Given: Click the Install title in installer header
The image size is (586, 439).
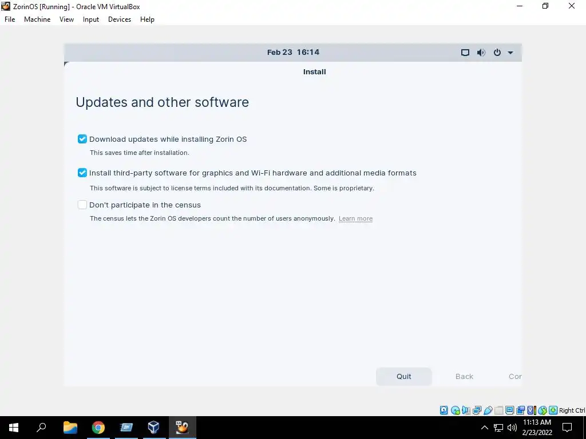Looking at the screenshot, I should click(x=314, y=71).
